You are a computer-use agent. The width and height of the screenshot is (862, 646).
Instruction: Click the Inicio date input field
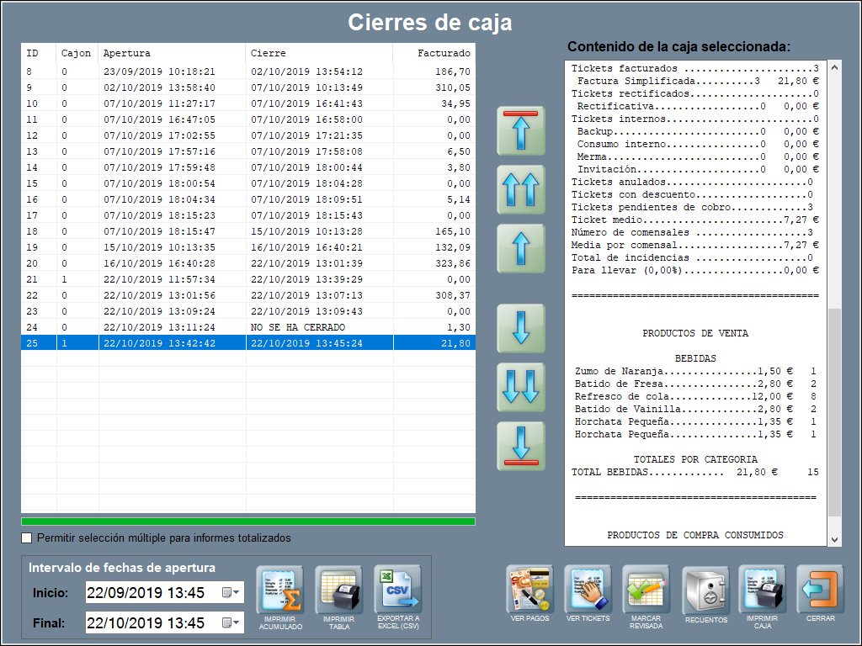pyautogui.click(x=152, y=593)
